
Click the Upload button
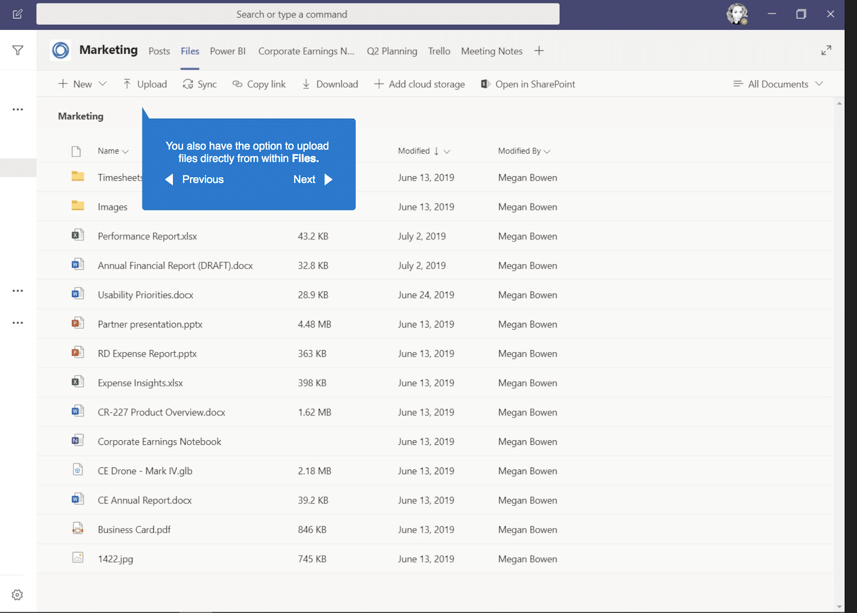(x=145, y=84)
